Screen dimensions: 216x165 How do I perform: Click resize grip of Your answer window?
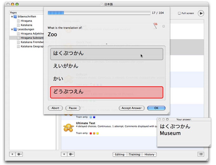210,145
